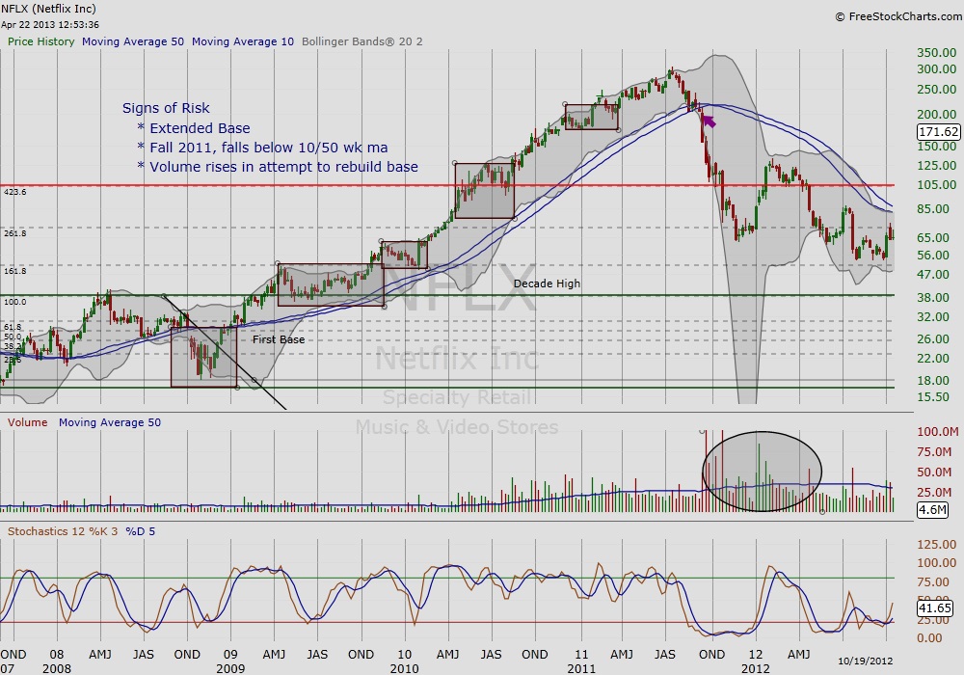Click the 26.00 price axis label

point(934,338)
